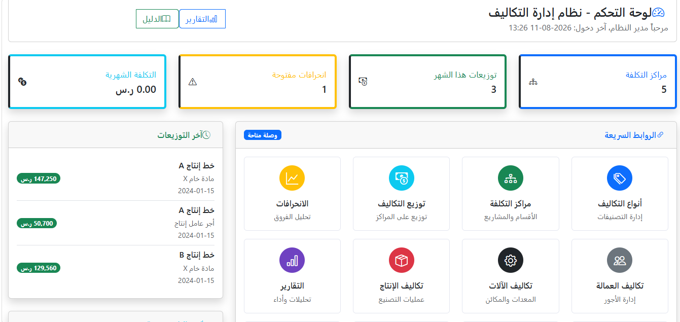Click the hierarchy icon in مراكز التكلفة stat card

(x=533, y=82)
